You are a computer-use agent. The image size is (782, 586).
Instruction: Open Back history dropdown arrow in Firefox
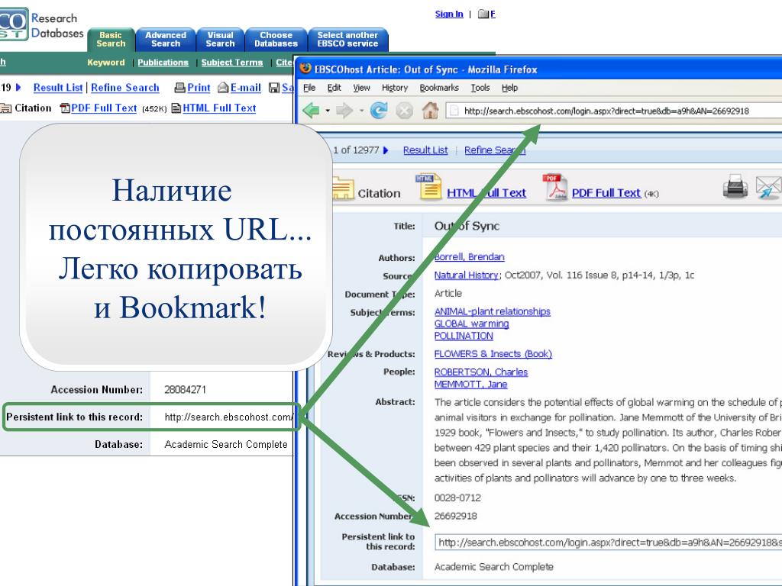pyautogui.click(x=328, y=111)
